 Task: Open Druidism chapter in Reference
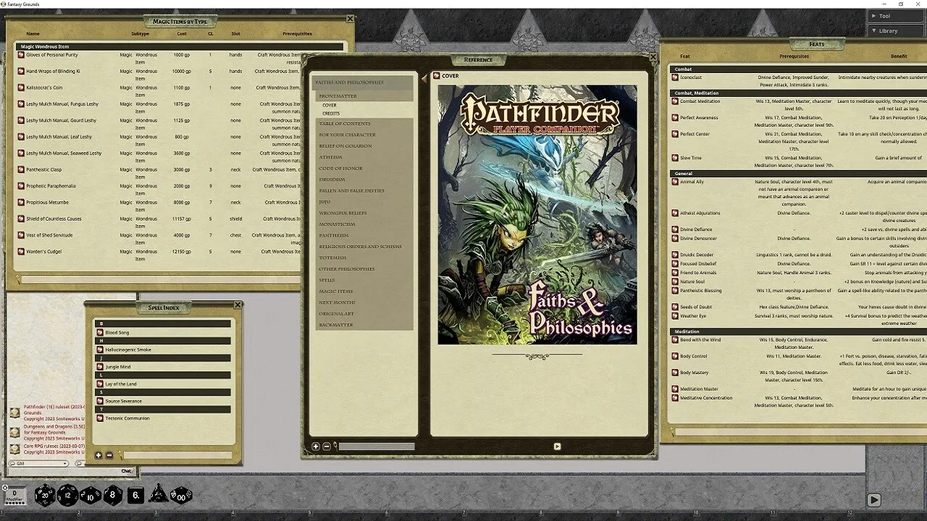[332, 179]
